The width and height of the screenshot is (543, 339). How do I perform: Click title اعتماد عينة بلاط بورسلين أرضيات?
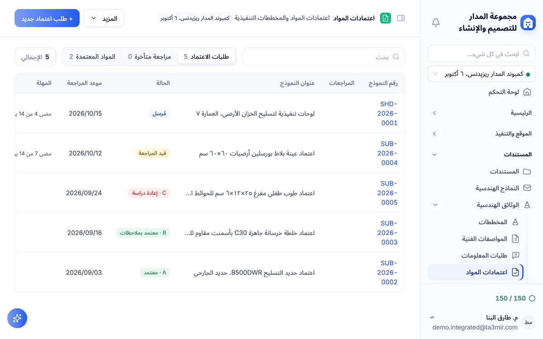(x=257, y=153)
